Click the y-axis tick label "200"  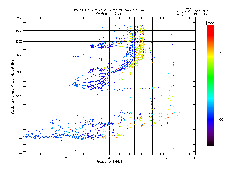click(x=19, y=96)
